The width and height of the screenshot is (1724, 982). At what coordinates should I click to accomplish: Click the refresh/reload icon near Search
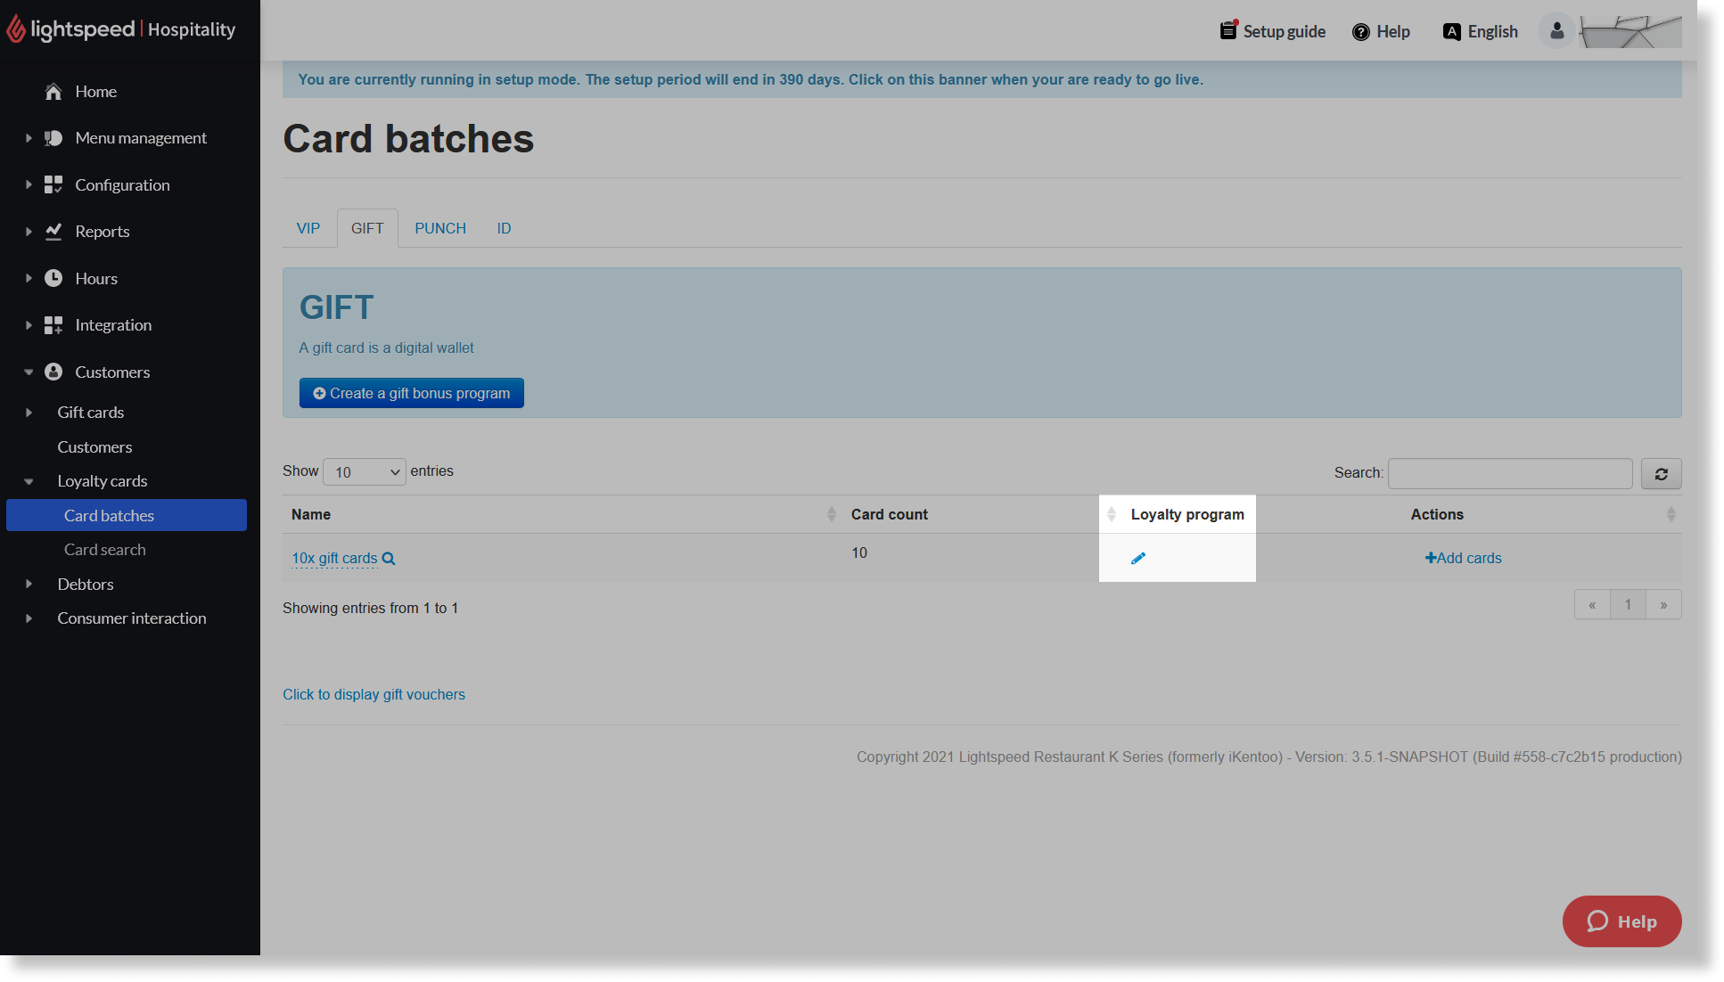pyautogui.click(x=1662, y=472)
